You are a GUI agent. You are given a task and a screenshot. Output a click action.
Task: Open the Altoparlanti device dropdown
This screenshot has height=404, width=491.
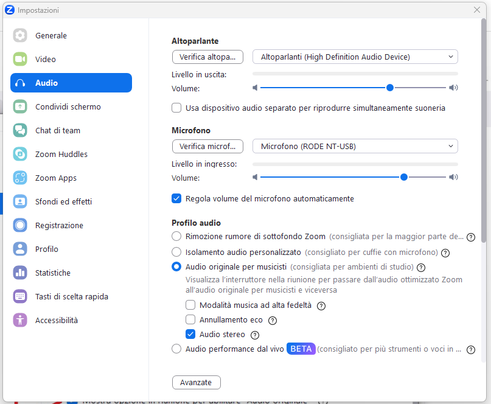355,57
